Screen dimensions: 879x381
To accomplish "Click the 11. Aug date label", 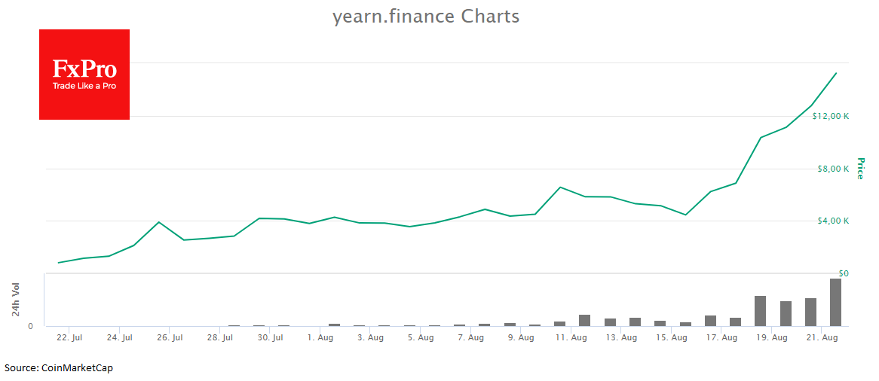I will coord(571,338).
